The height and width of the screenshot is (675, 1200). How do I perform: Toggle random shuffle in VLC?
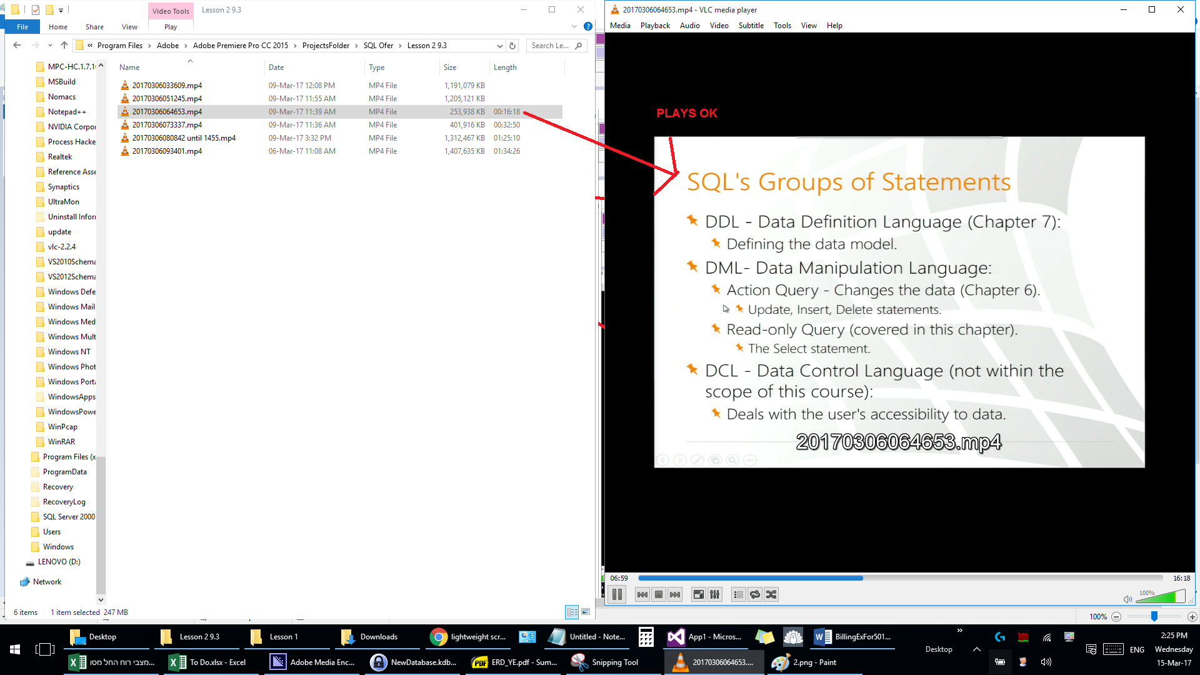771,594
